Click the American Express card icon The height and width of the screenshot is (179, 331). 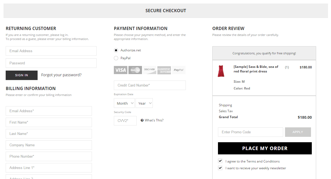coord(164,70)
